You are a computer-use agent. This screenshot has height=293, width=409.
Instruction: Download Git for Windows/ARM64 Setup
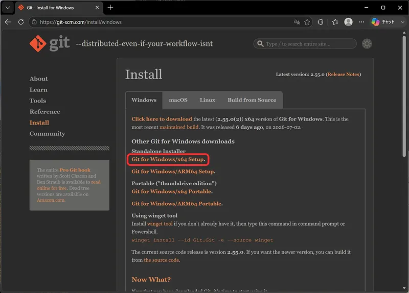point(173,172)
